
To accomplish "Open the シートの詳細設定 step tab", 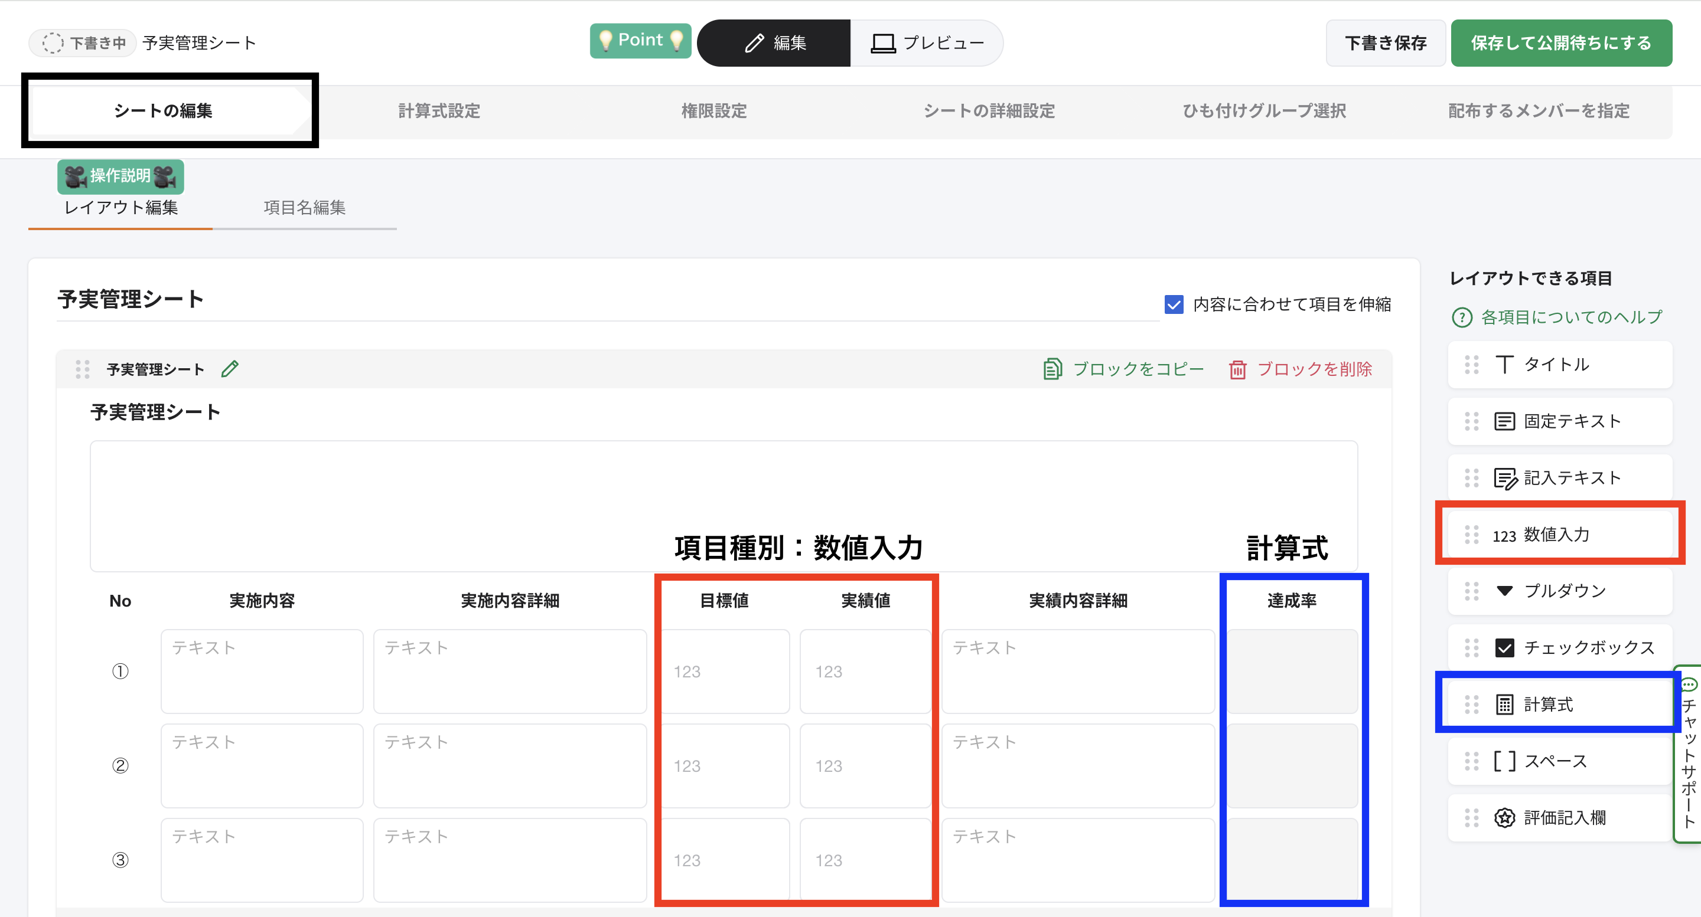I will [x=989, y=111].
